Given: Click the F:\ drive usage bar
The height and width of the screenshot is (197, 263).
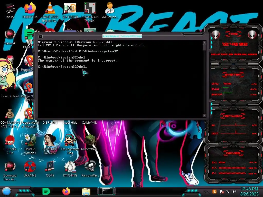Looking at the screenshot, I should 234,168.
